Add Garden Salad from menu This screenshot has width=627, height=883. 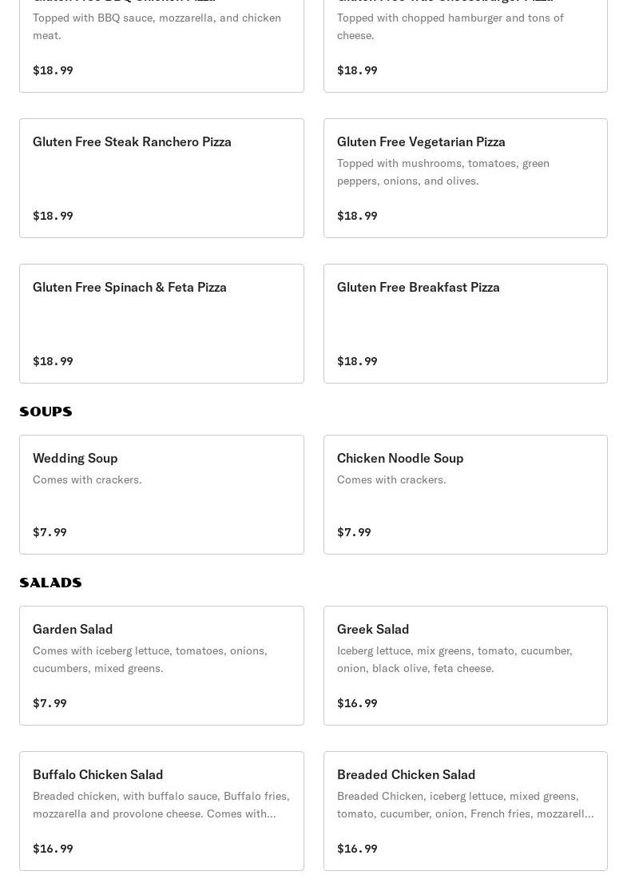point(161,666)
